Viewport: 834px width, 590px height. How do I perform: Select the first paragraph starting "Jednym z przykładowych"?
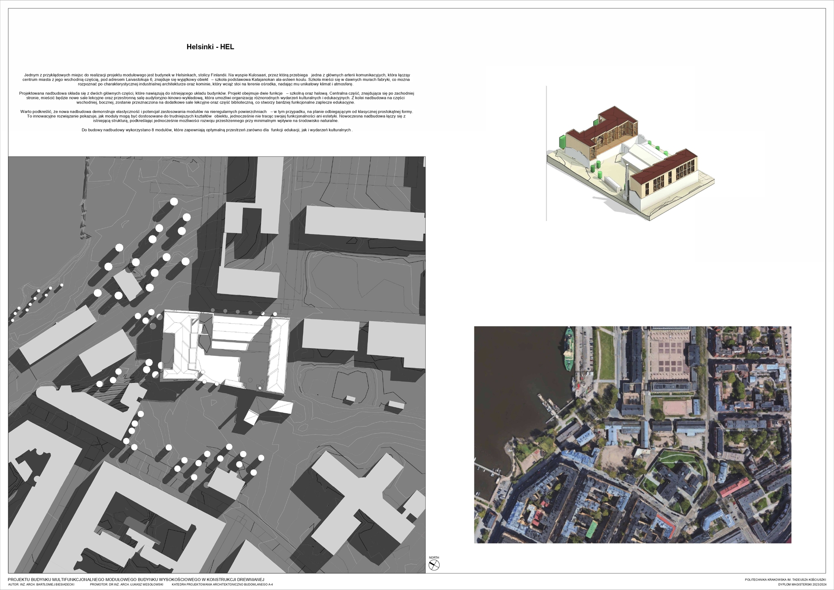tap(216, 80)
